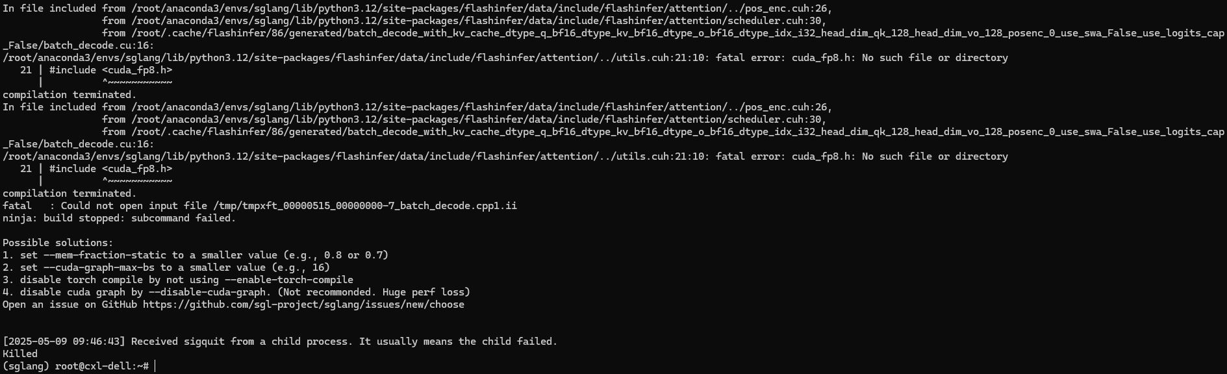The image size is (1227, 374).
Task: Click the "Killed" output line
Action: pos(20,354)
